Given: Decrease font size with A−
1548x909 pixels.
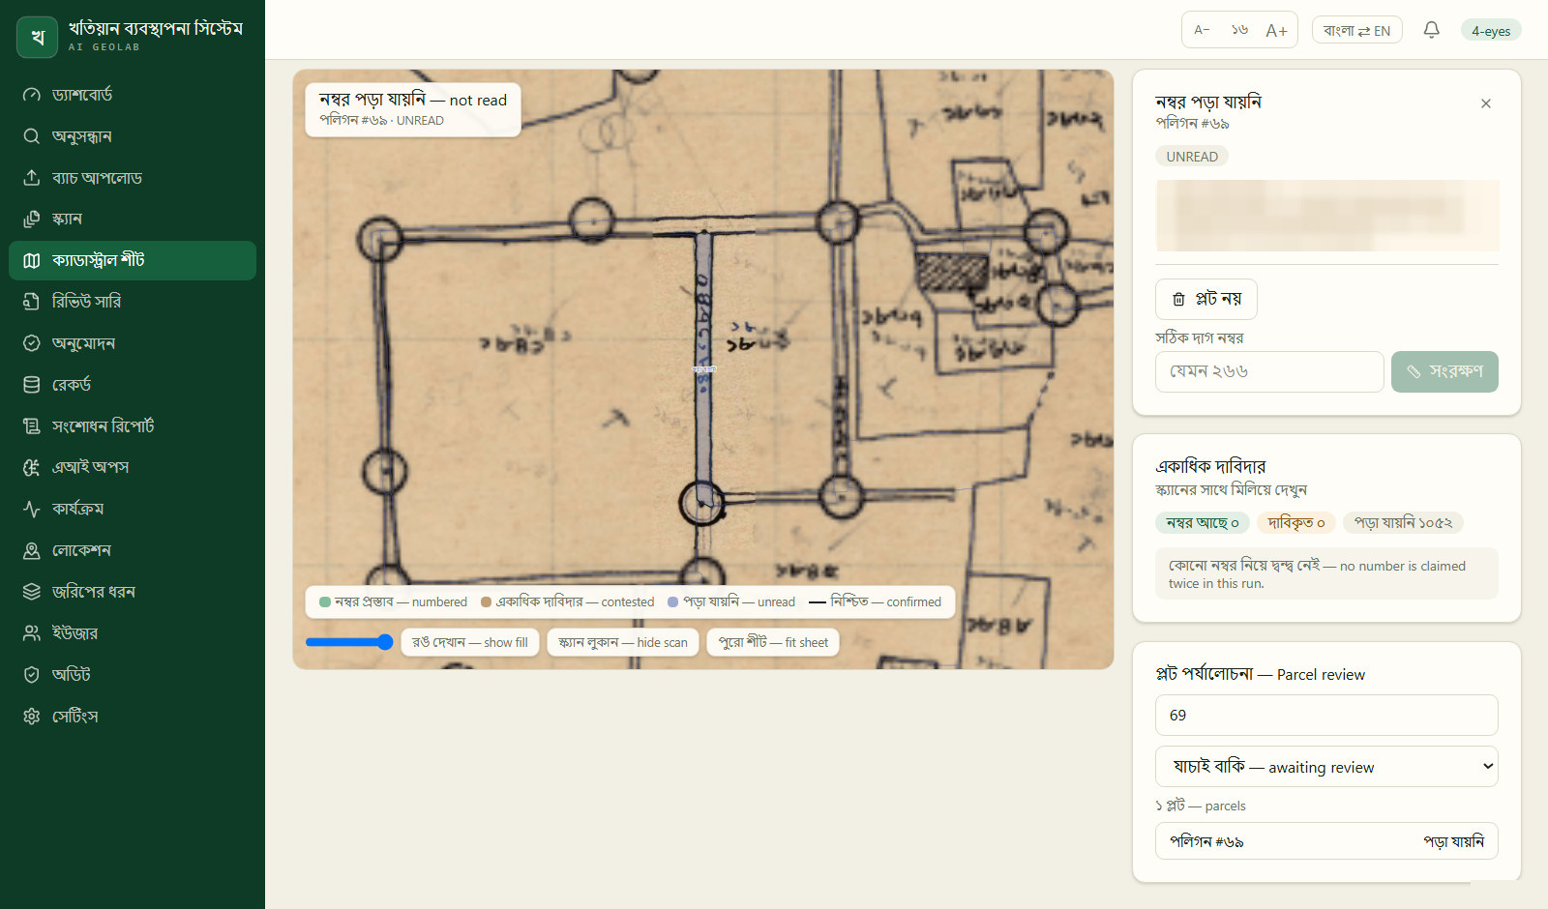Looking at the screenshot, I should 1203,30.
